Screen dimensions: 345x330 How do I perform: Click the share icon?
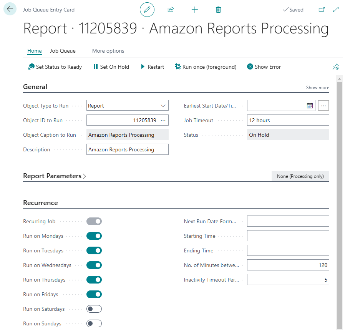click(x=171, y=10)
